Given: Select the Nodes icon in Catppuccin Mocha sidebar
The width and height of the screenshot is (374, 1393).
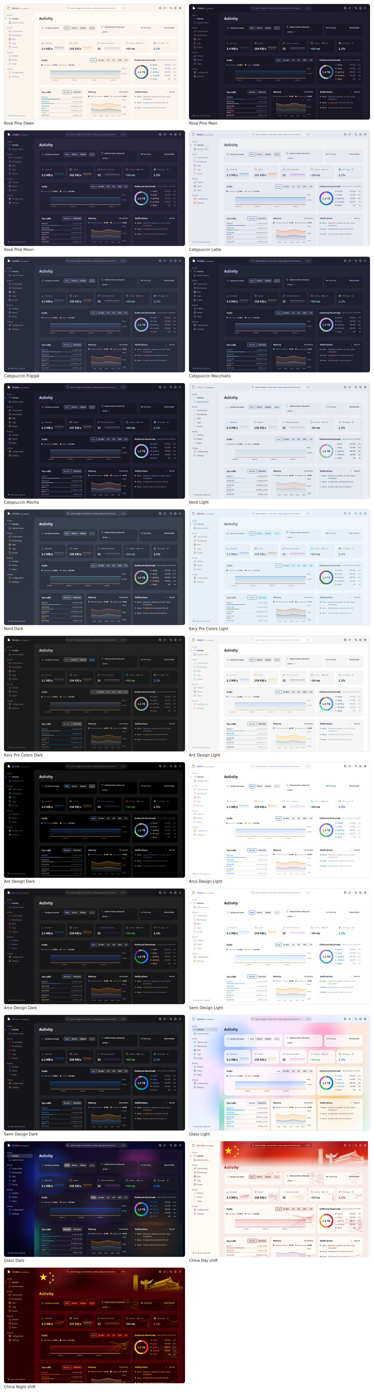Looking at the screenshot, I should click(x=9, y=439).
